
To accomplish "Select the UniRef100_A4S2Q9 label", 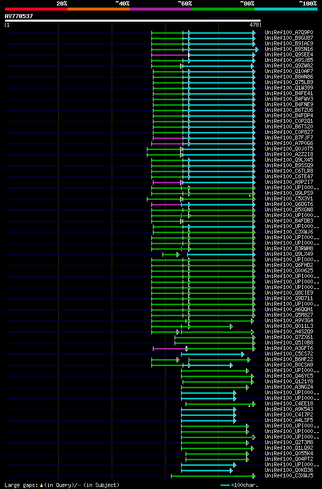I will pyautogui.click(x=289, y=332).
